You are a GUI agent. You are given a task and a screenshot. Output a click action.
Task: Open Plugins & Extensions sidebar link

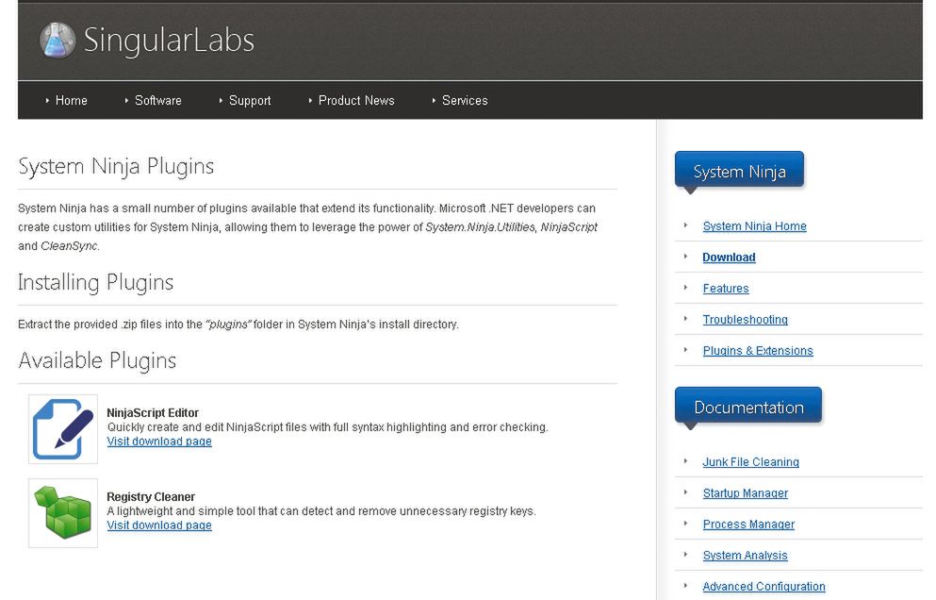757,351
